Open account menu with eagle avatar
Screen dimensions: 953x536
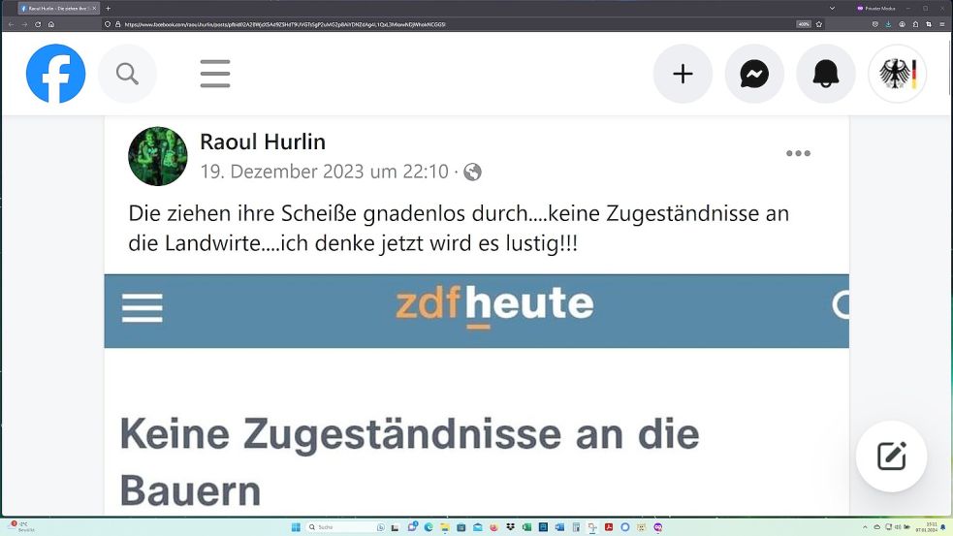click(897, 74)
